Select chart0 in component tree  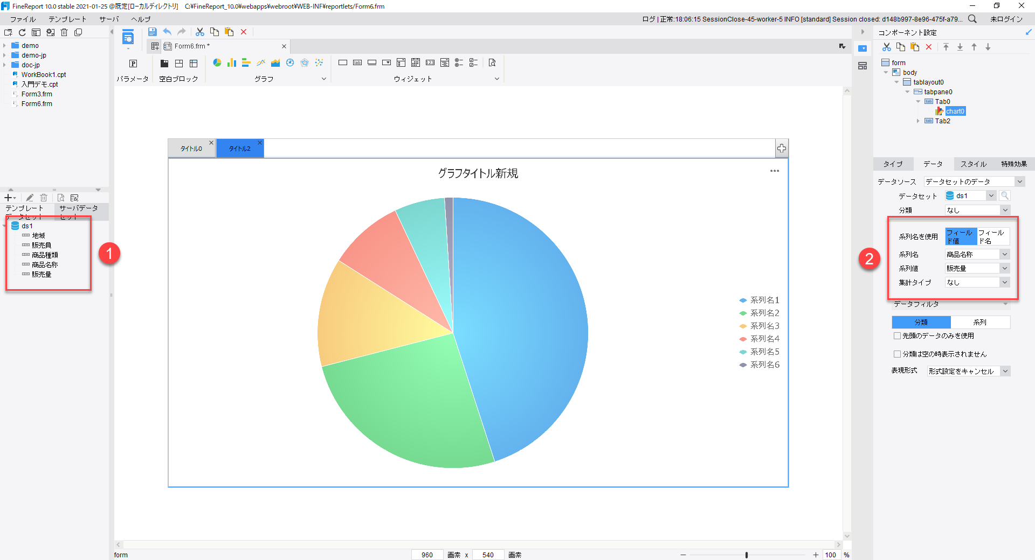coord(955,111)
